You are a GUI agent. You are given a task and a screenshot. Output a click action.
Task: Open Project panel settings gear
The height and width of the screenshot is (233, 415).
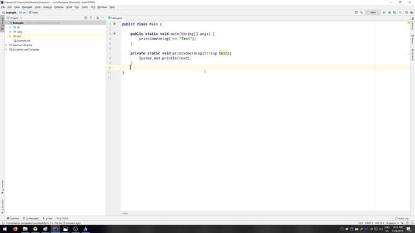(x=98, y=17)
